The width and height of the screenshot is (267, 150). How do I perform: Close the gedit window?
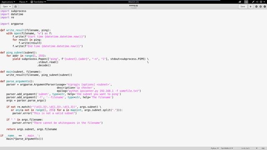(x=264, y=7)
